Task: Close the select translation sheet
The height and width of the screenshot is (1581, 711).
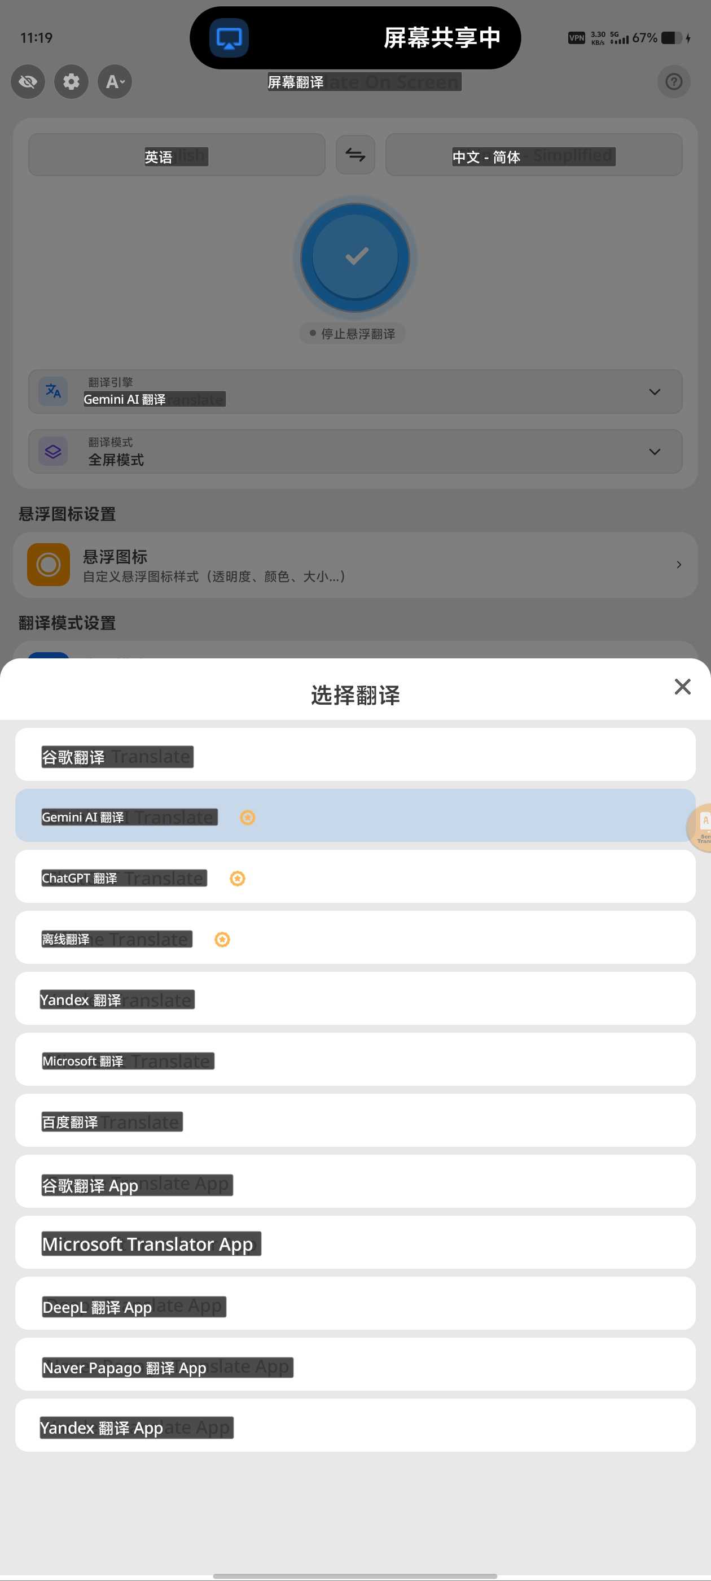Action: [682, 686]
